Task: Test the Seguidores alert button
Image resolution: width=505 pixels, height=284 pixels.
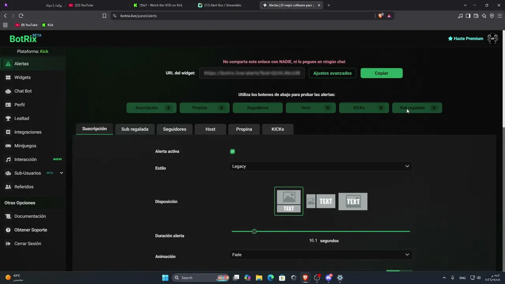Action: tap(258, 108)
